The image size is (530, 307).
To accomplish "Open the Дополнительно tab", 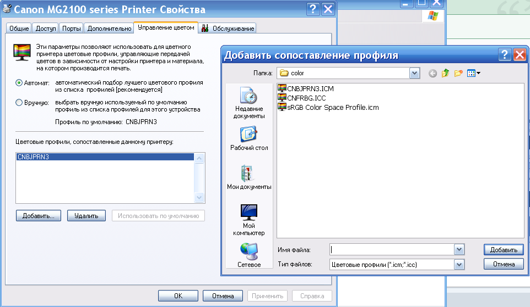I will 109,29.
